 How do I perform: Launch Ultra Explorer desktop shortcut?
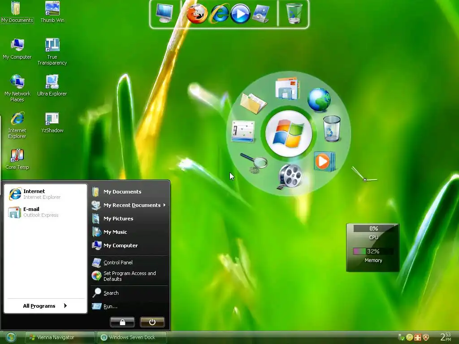pyautogui.click(x=52, y=86)
